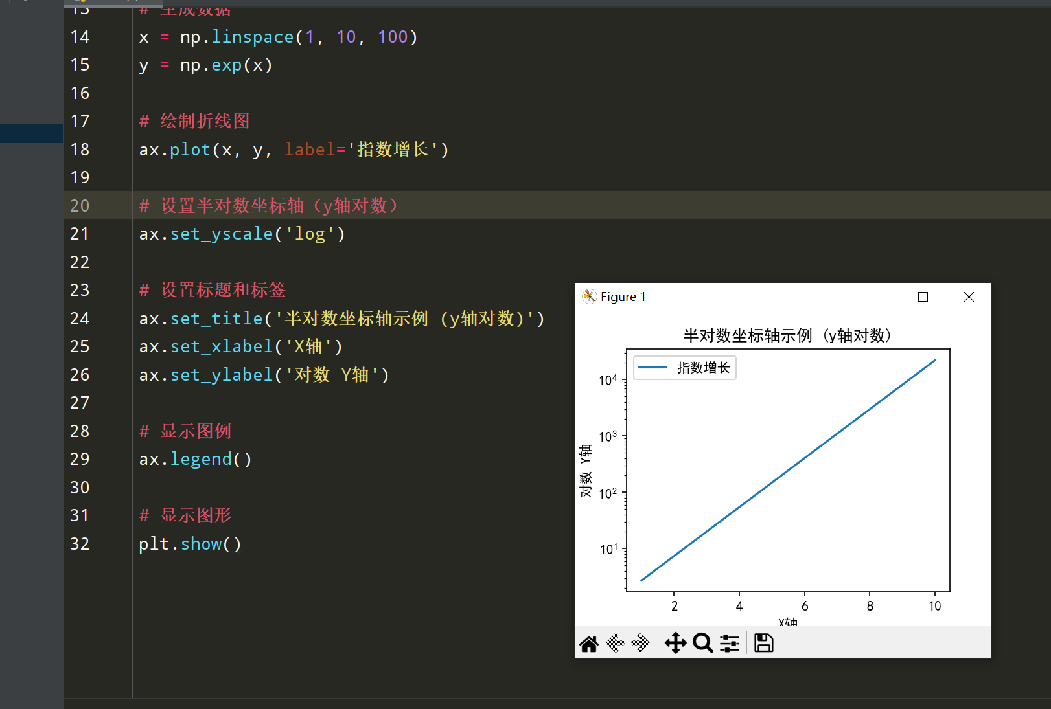1051x709 pixels.
Task: Click set_xlabel('X轴') on line 25
Action: (256, 346)
